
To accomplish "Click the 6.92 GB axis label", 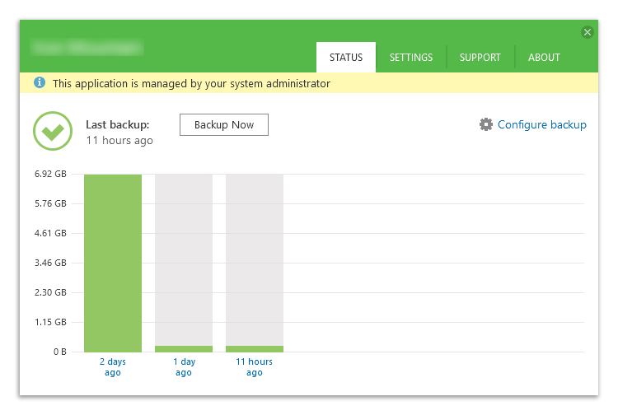I will click(x=50, y=174).
